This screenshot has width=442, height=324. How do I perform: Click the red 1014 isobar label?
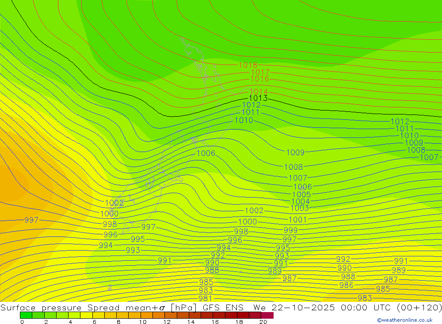[x=259, y=91]
